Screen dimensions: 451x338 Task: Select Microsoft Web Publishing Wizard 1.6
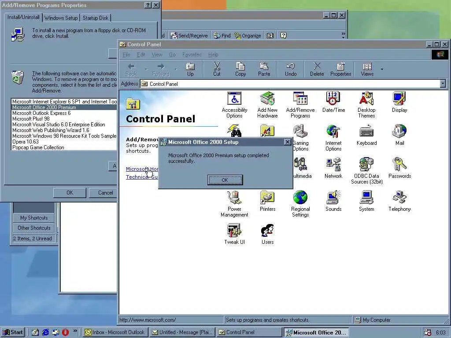64,130
